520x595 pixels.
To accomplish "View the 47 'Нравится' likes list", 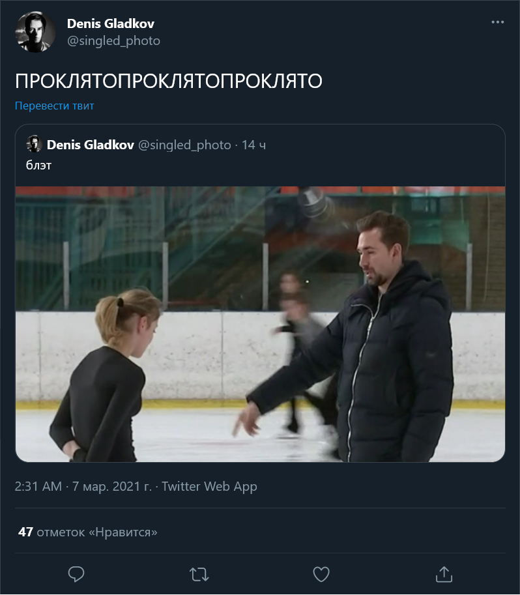I will [x=88, y=532].
